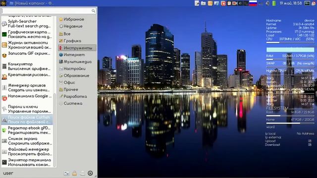Show the Все applications category
Viewport: 317px width, 178px height.
pos(77,34)
